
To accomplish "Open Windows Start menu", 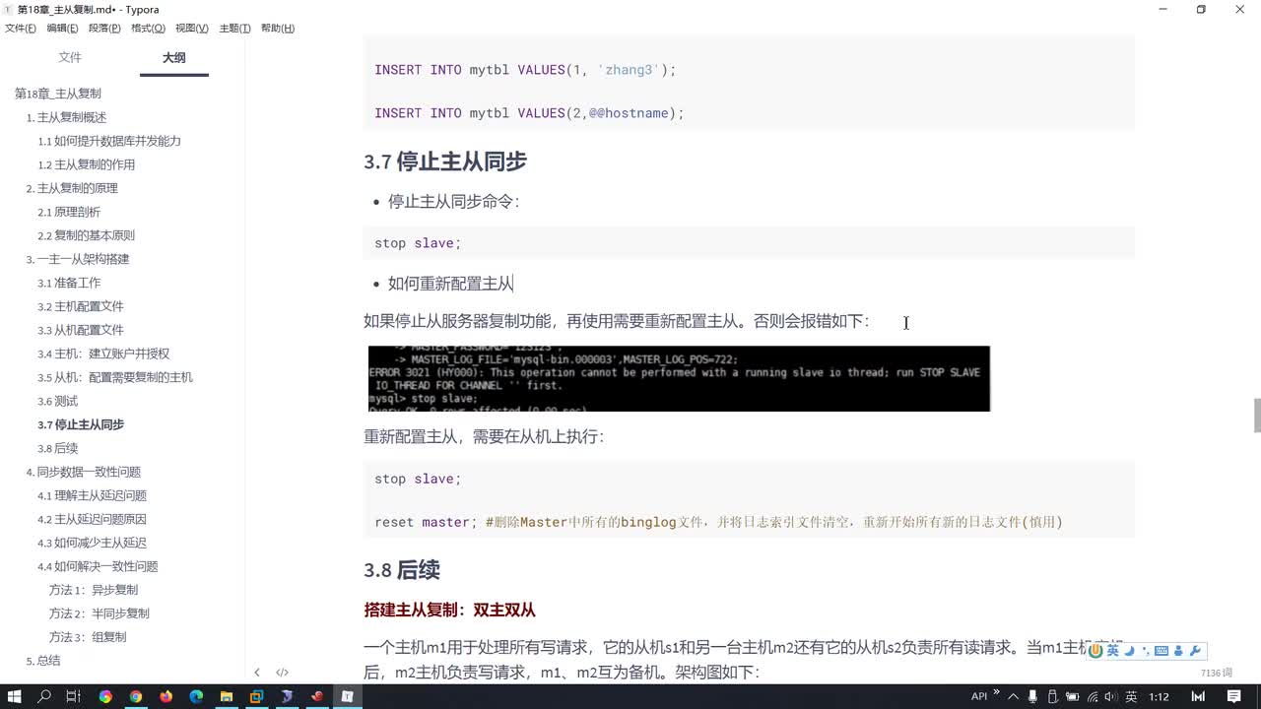I will 16,696.
